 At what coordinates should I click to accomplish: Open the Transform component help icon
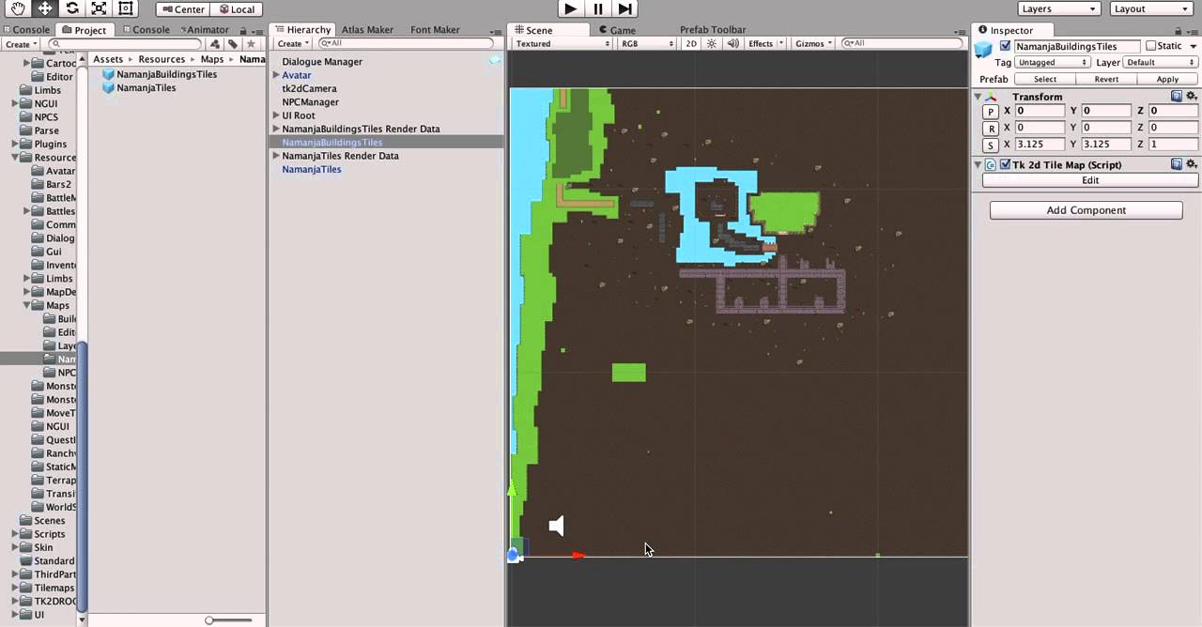(x=1177, y=97)
